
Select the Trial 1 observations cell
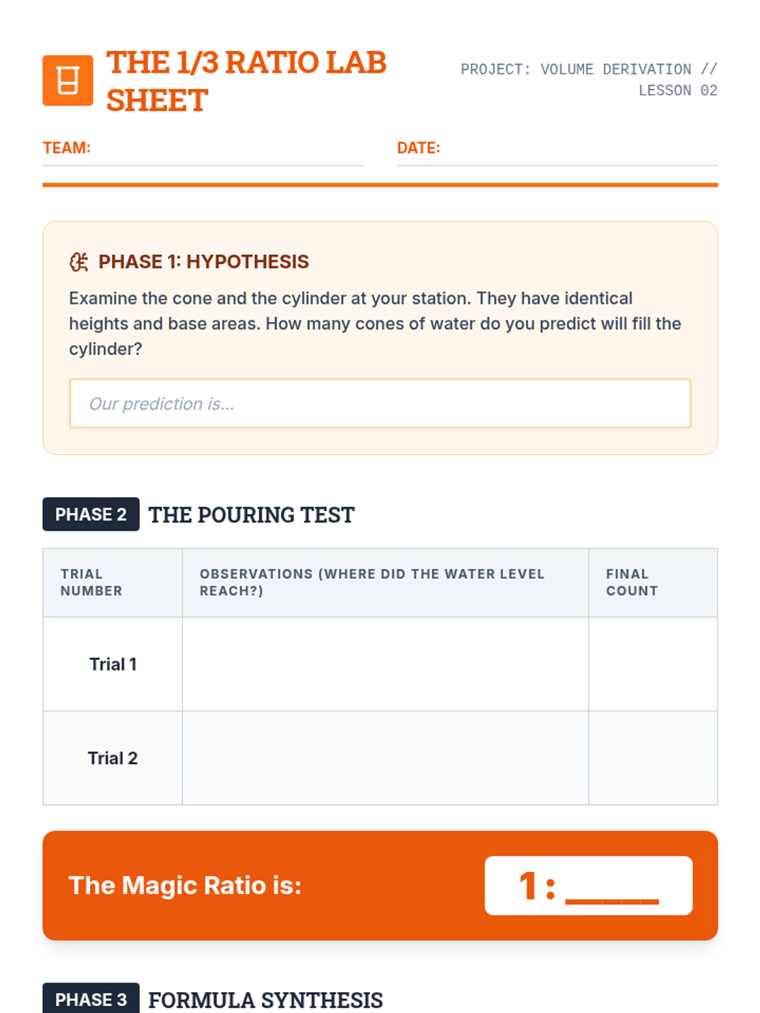click(x=385, y=664)
